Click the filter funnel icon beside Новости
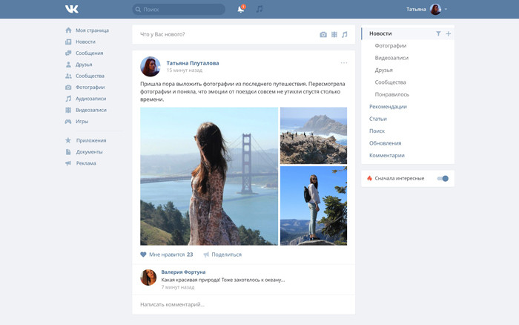This screenshot has width=519, height=325. [x=438, y=33]
